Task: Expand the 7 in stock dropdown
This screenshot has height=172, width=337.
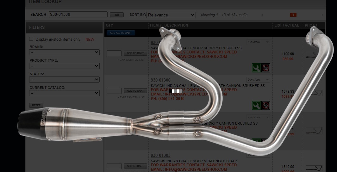Action: tap(258, 117)
